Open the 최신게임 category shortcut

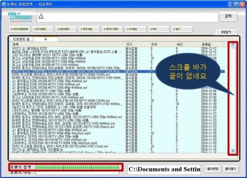[89, 29]
